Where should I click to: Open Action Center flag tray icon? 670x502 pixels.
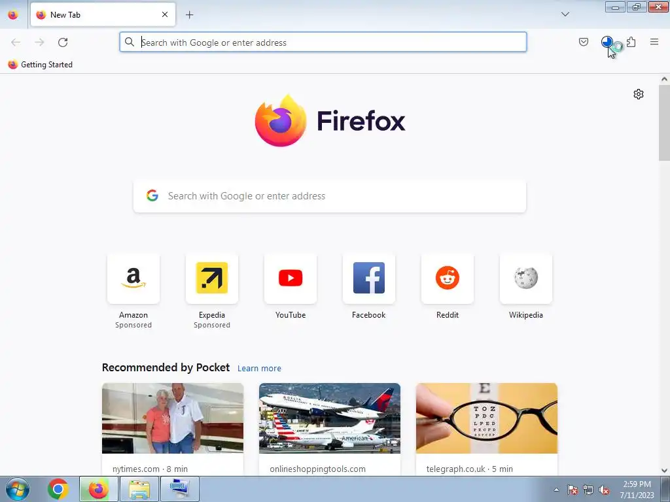[x=572, y=490]
